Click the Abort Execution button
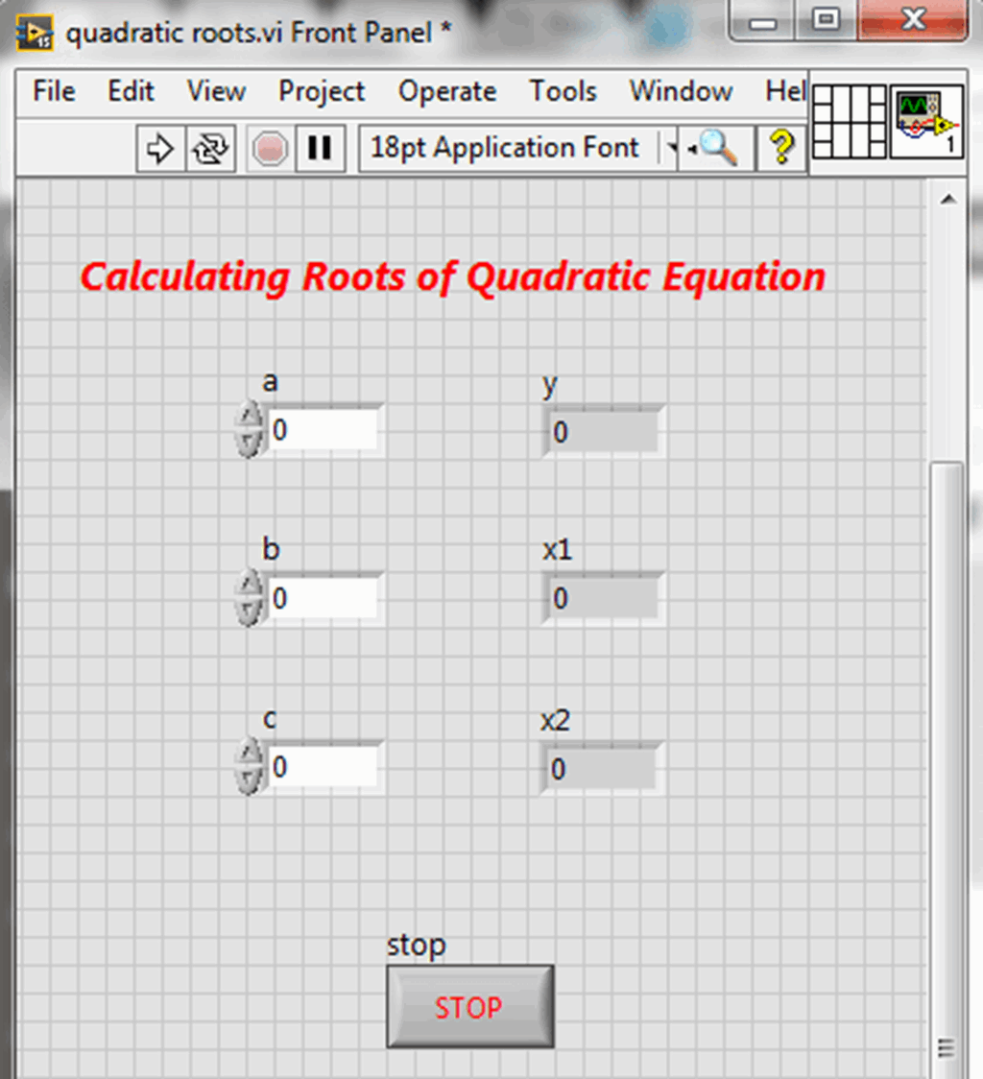 271,149
